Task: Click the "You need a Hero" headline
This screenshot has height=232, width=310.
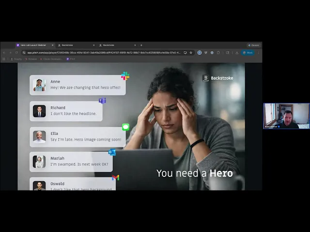Action: 195,174
